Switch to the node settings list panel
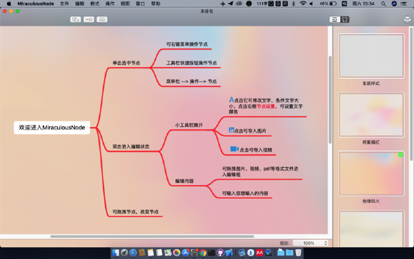414x259 pixels. [x=335, y=19]
